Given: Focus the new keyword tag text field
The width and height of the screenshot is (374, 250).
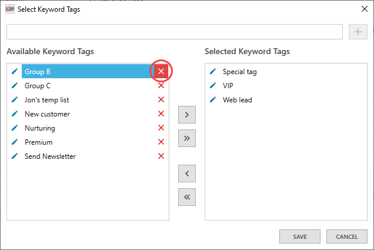Looking at the screenshot, I should point(174,32).
